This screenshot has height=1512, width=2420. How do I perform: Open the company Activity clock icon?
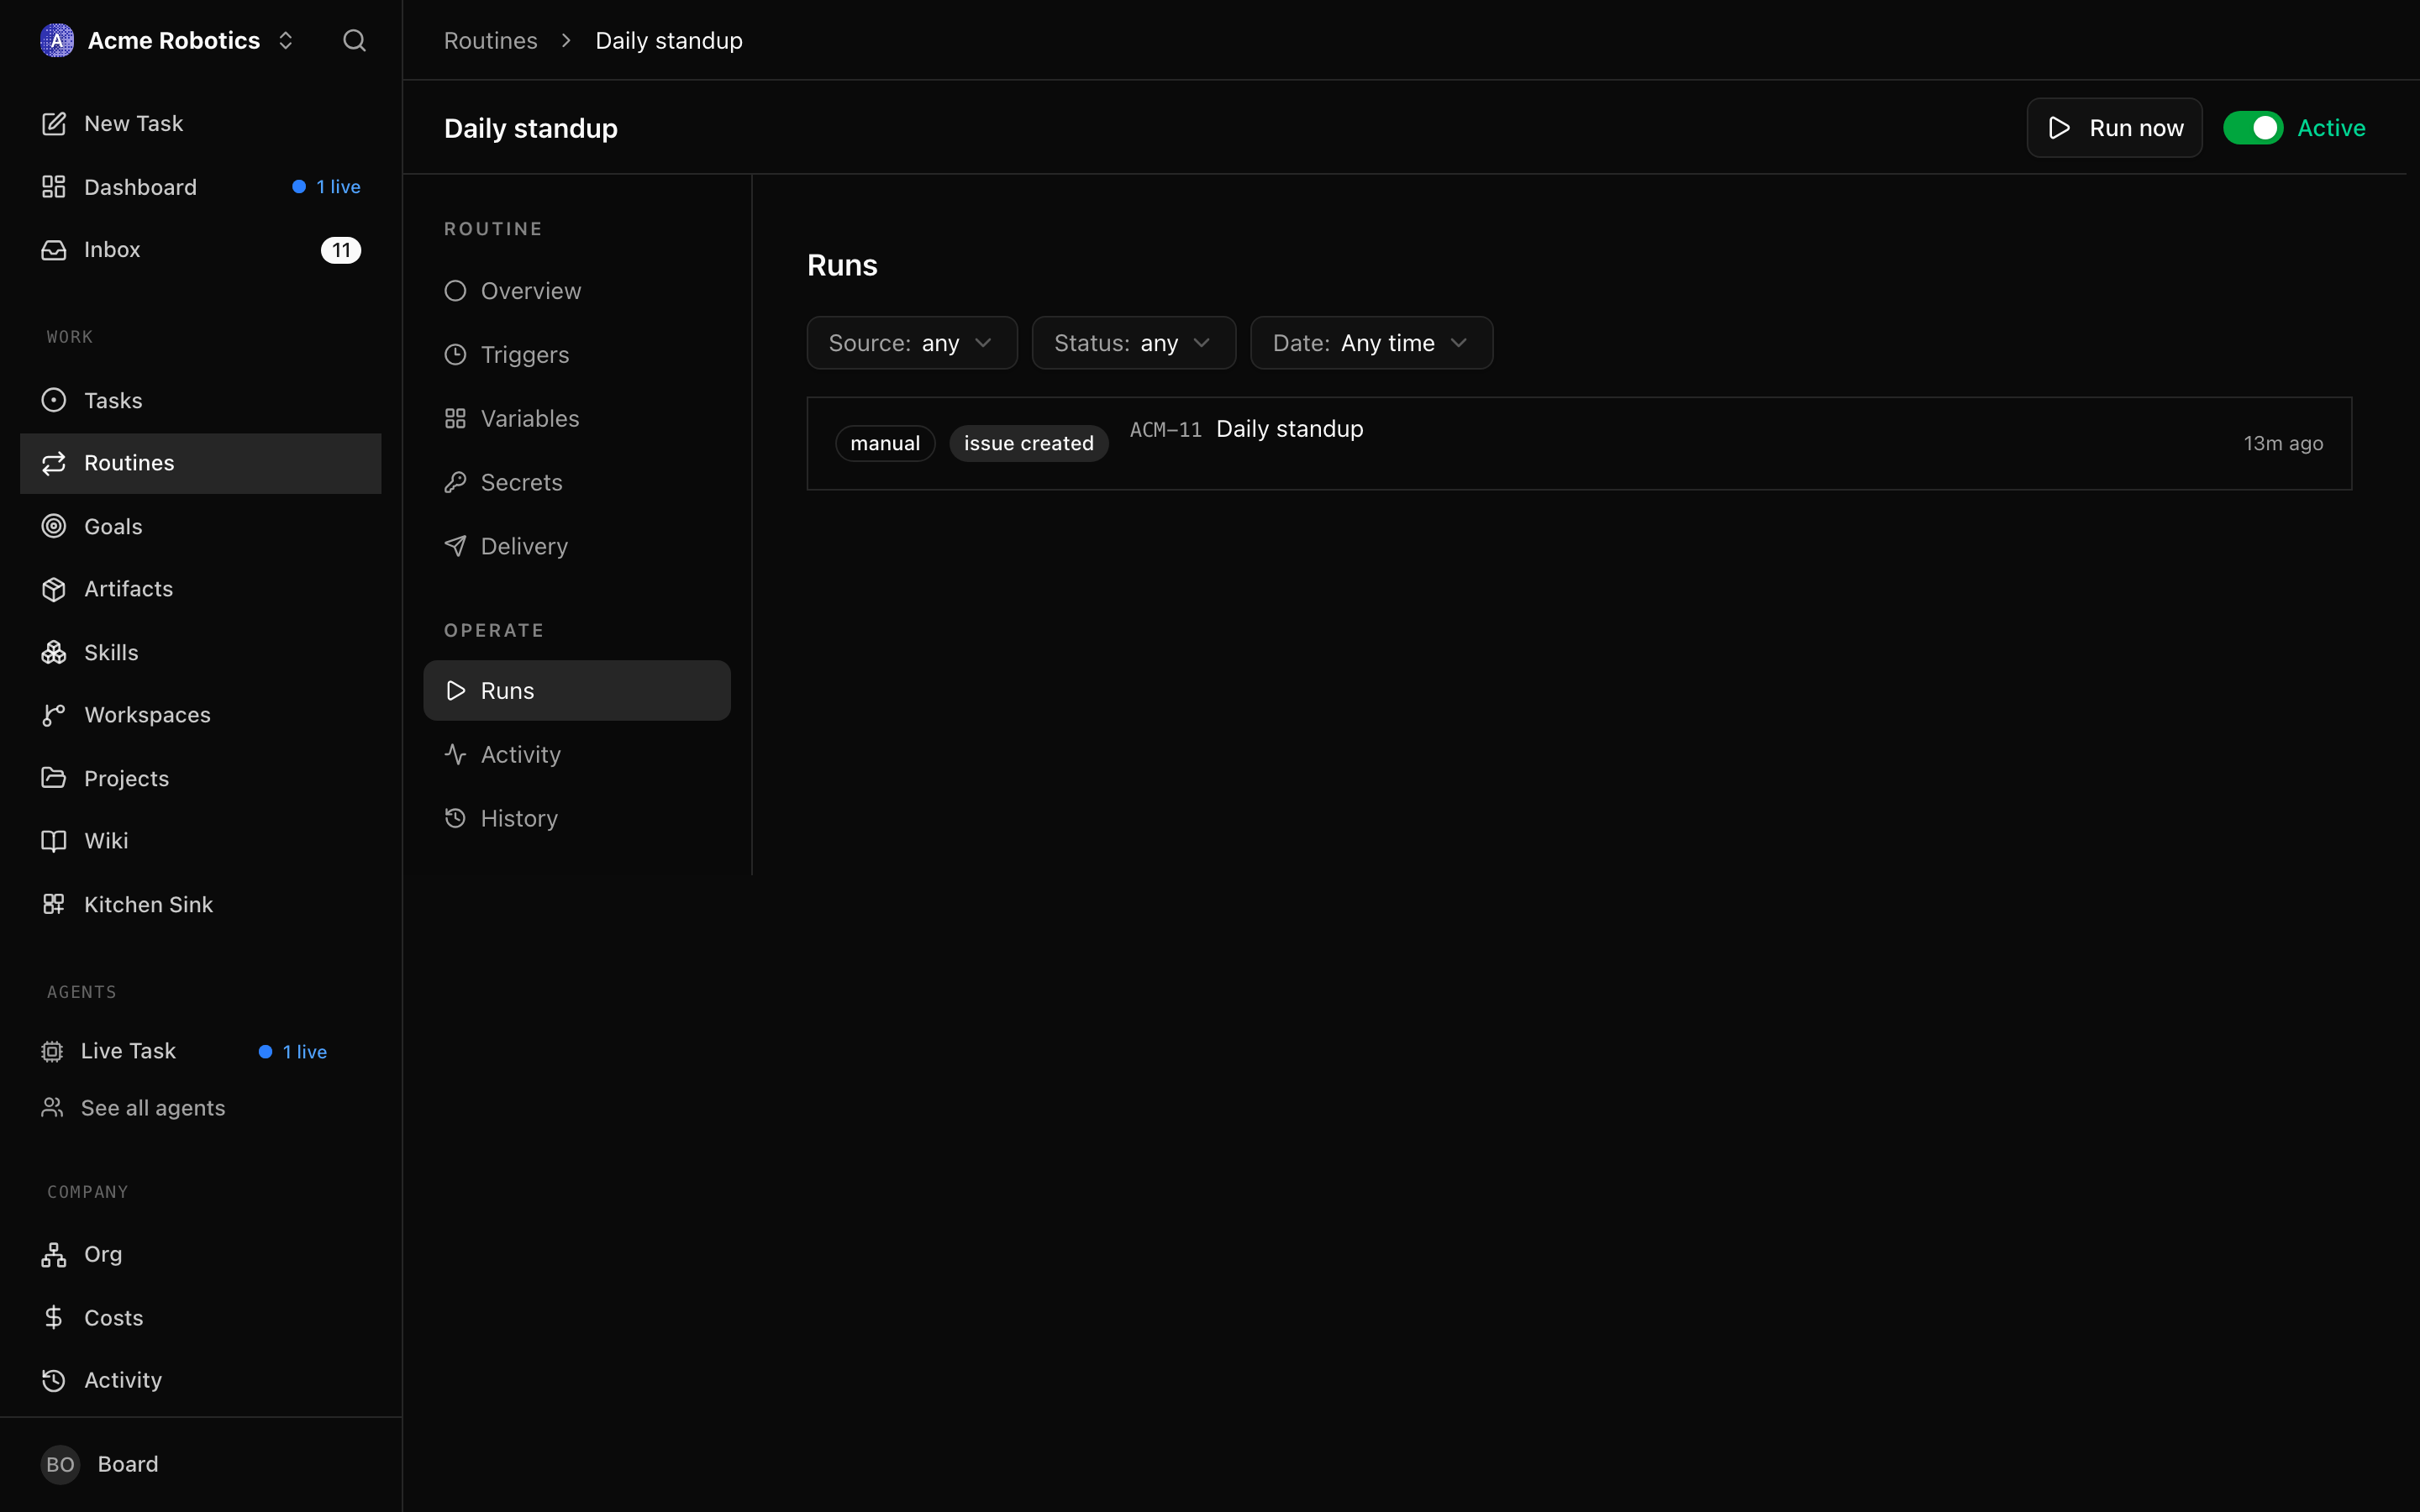[x=54, y=1380]
